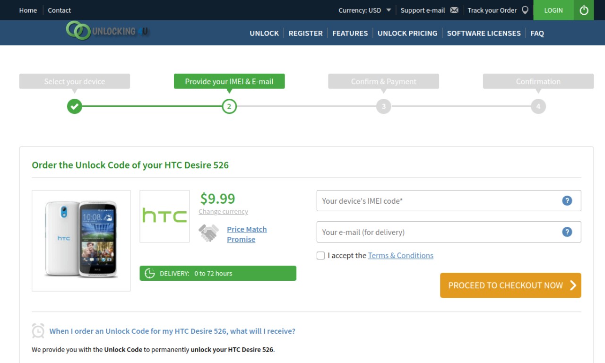Open the SOFTWARE LICENSES menu item
This screenshot has width=605, height=363.
point(484,33)
